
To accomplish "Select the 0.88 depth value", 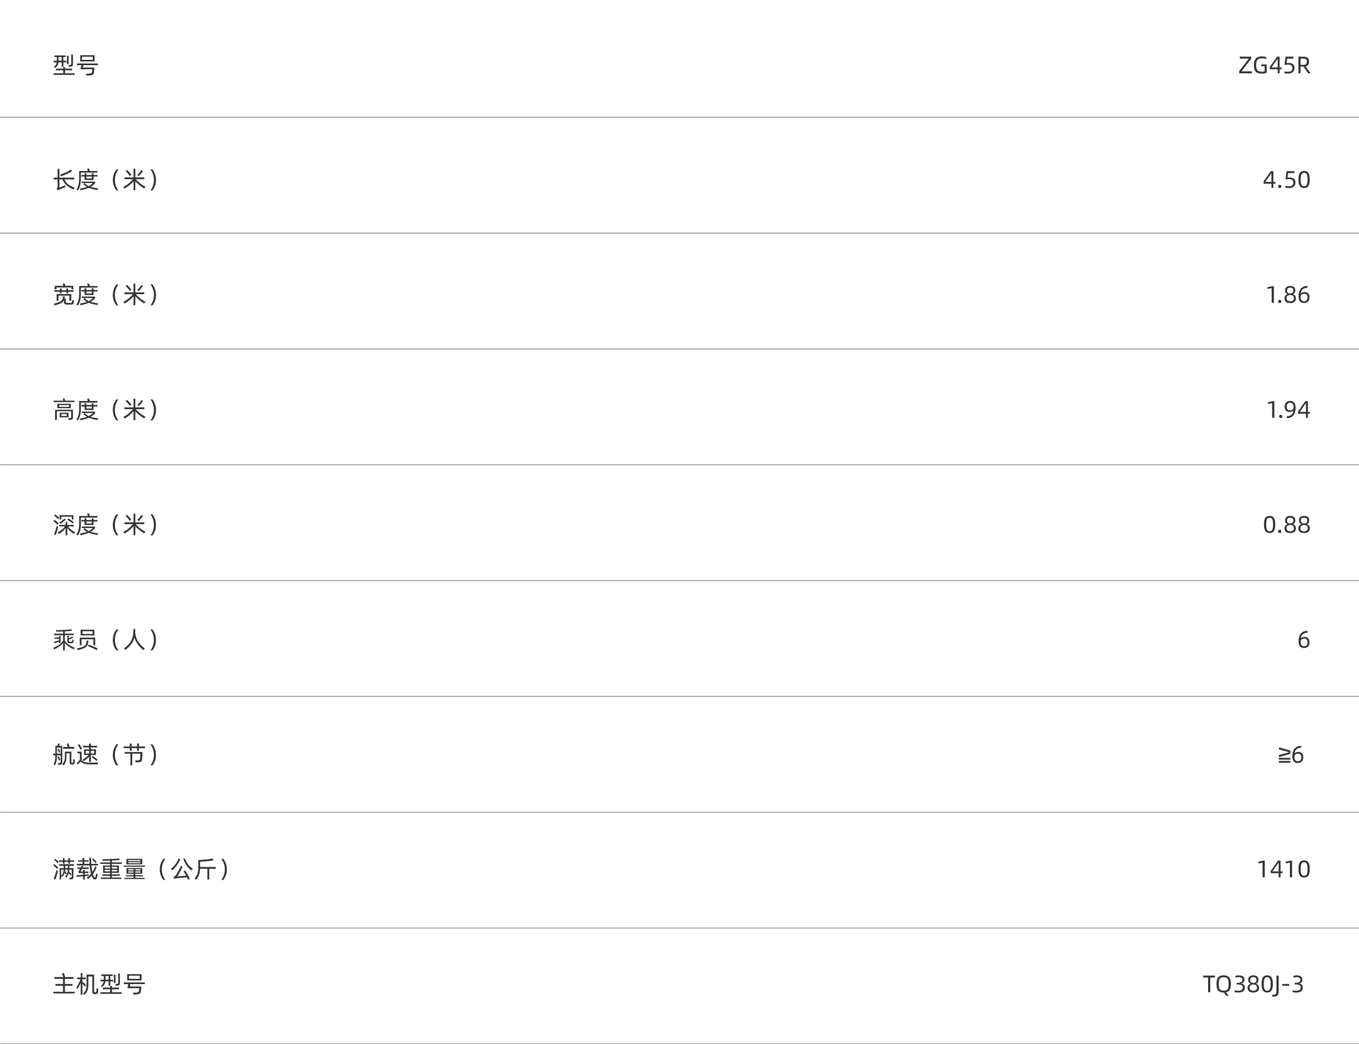I will (x=1286, y=525).
